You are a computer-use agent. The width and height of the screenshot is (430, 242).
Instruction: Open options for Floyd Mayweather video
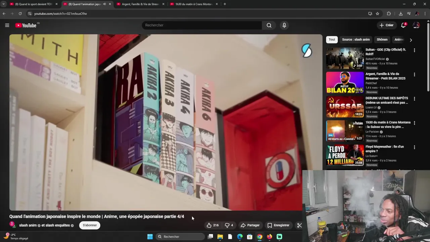pos(414,147)
